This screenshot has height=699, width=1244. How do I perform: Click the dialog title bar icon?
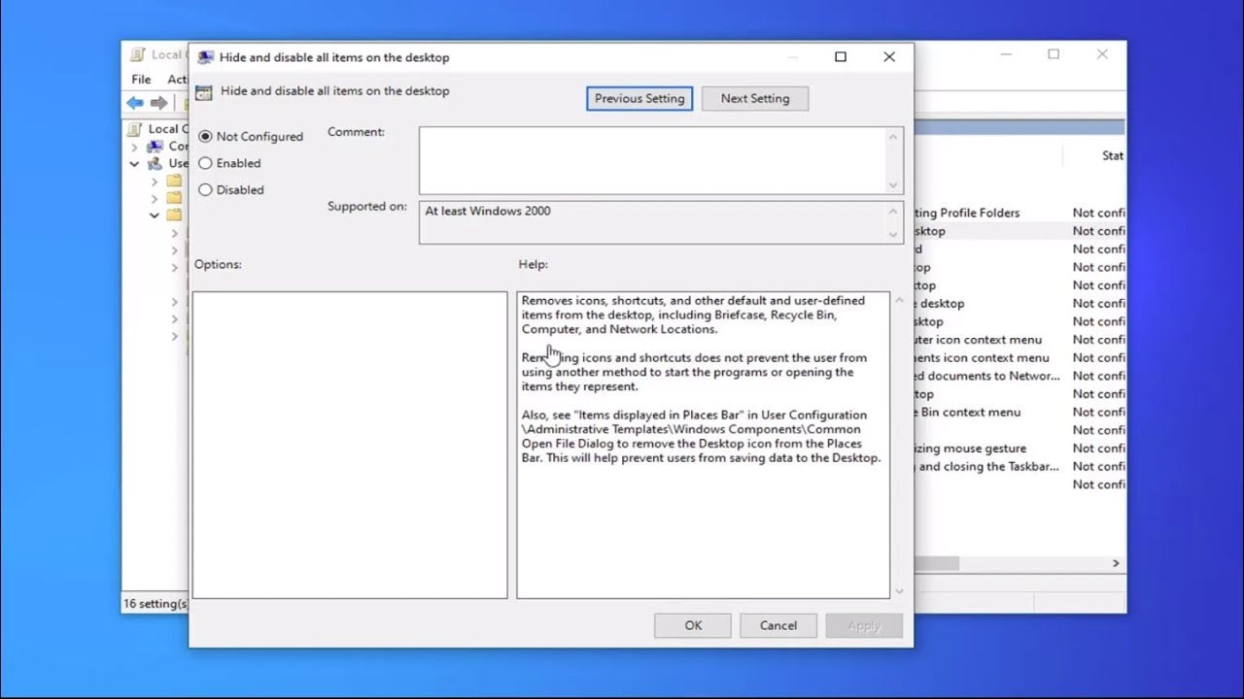tap(205, 57)
